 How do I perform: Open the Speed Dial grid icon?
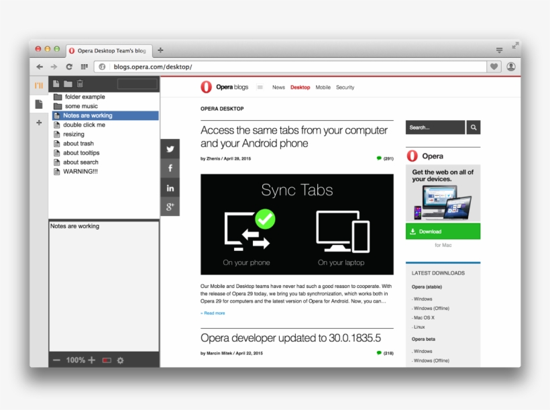point(85,67)
